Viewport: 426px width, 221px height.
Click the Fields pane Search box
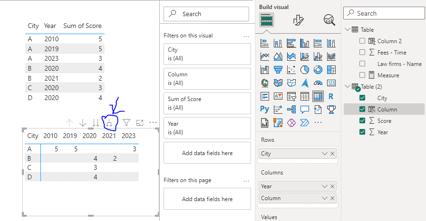point(384,13)
